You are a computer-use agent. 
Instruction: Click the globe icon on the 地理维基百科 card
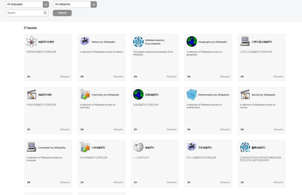[x=138, y=94]
